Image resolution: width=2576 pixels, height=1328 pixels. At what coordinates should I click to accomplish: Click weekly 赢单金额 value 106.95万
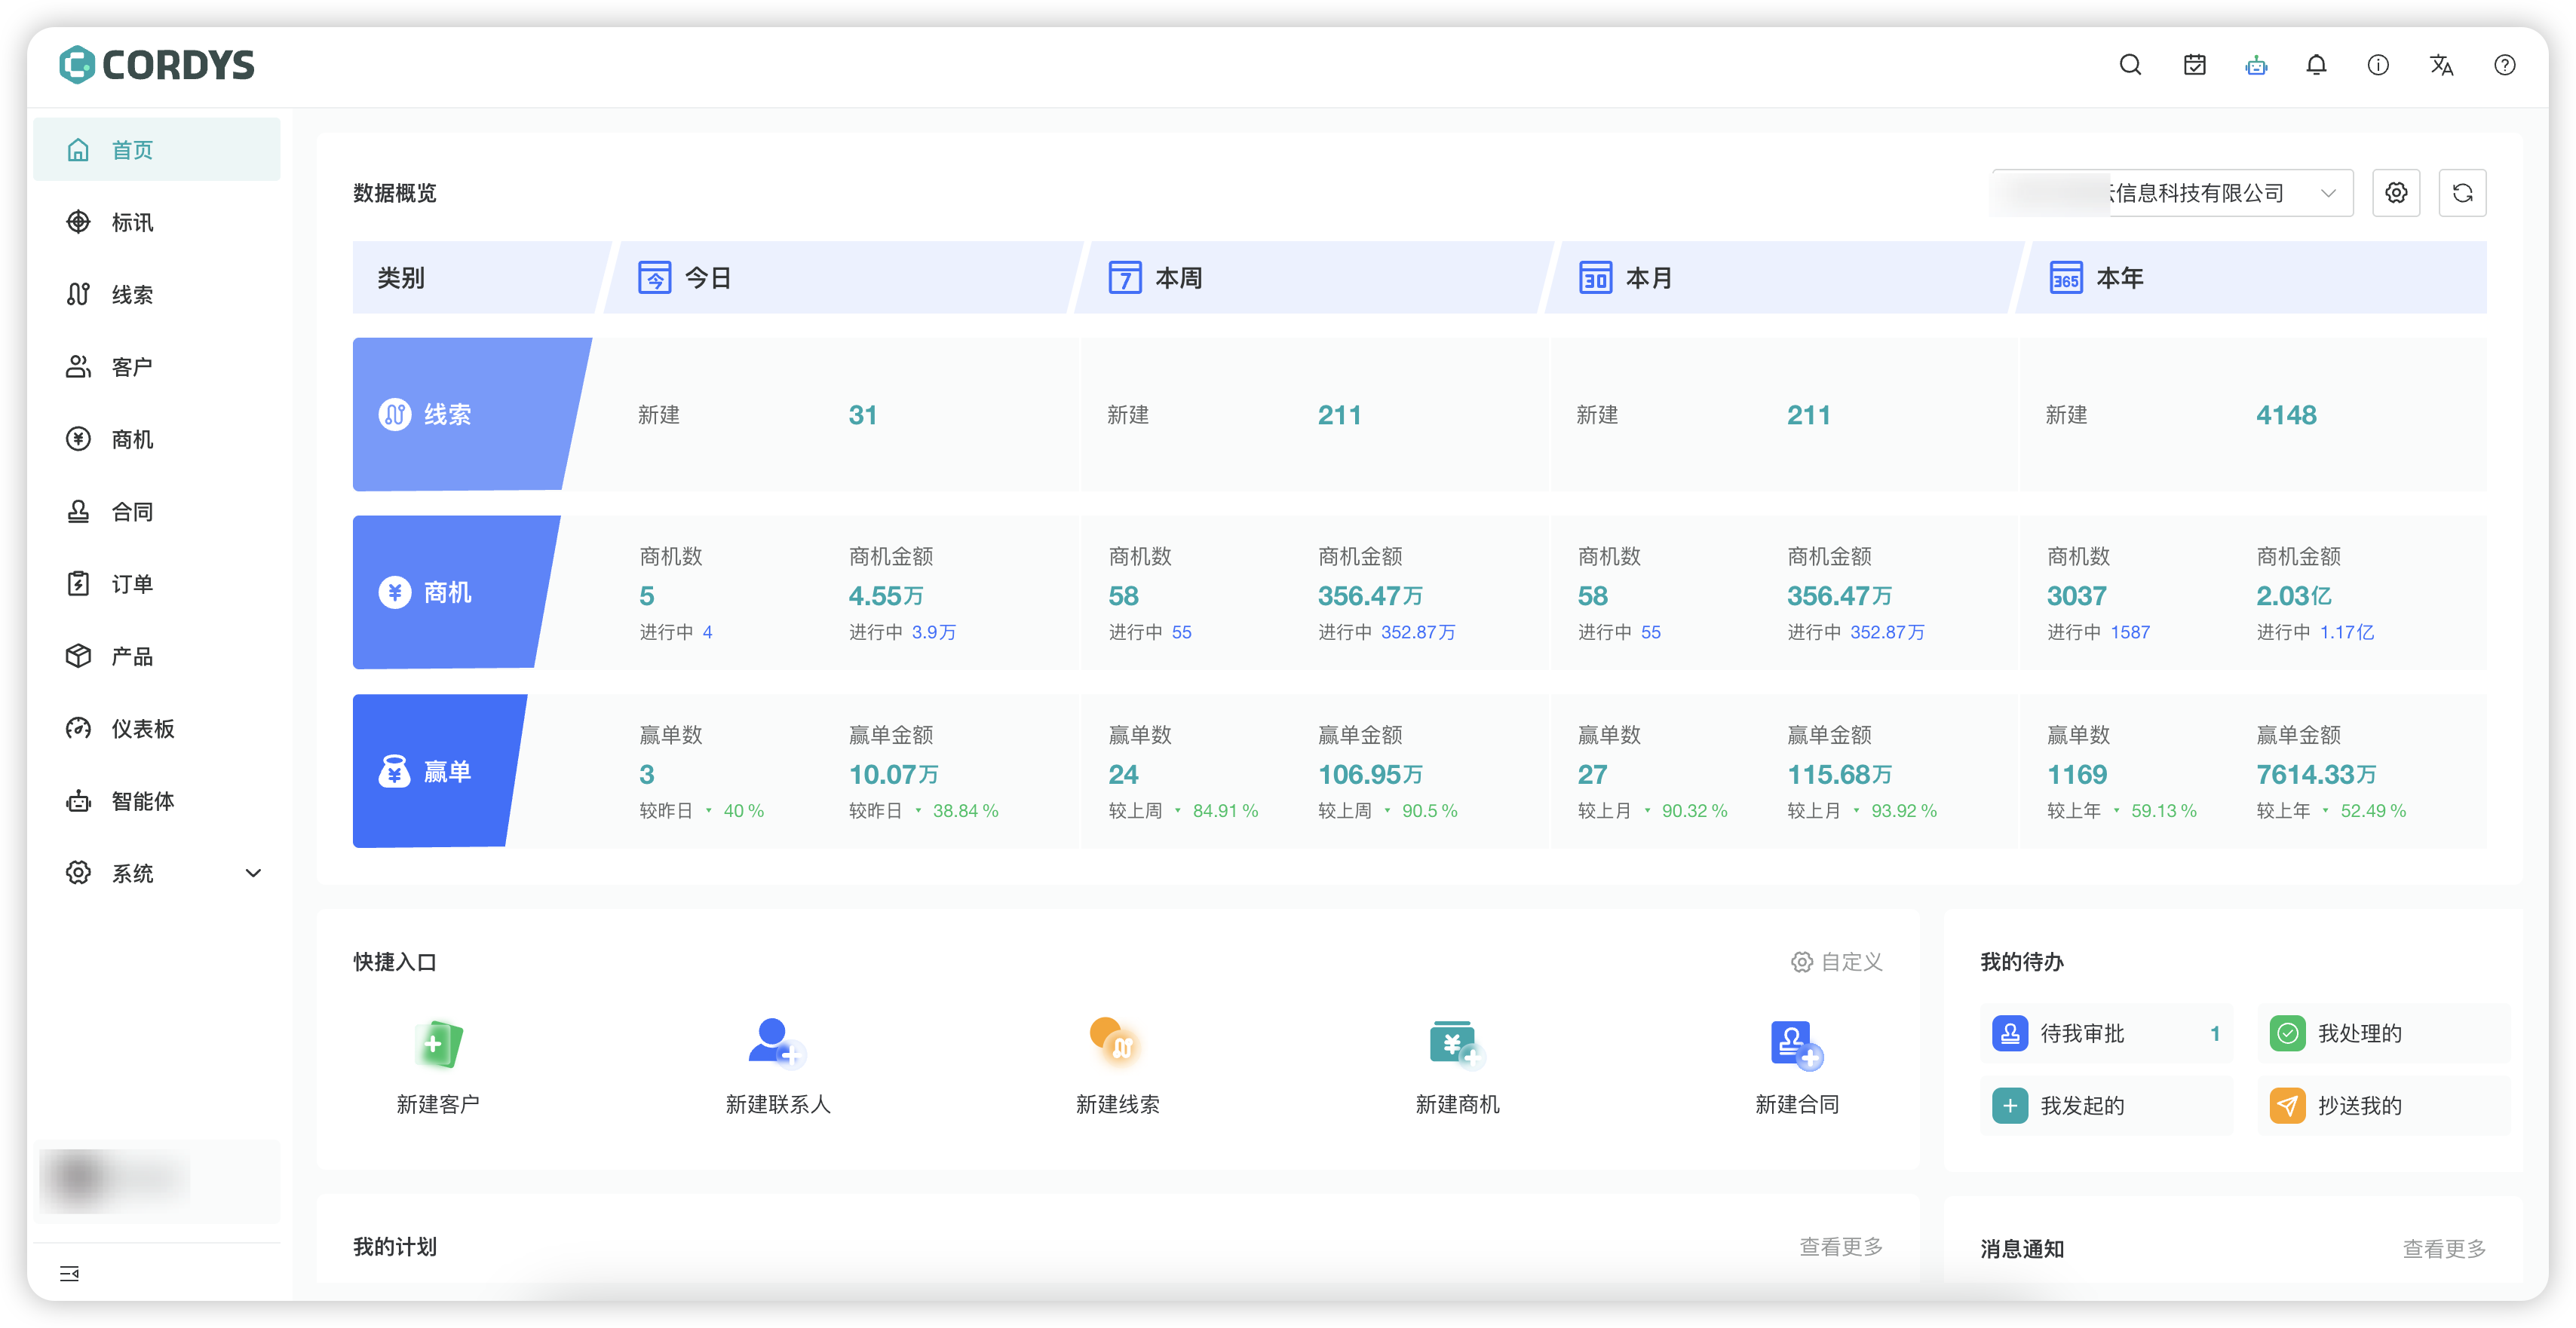[x=1370, y=775]
